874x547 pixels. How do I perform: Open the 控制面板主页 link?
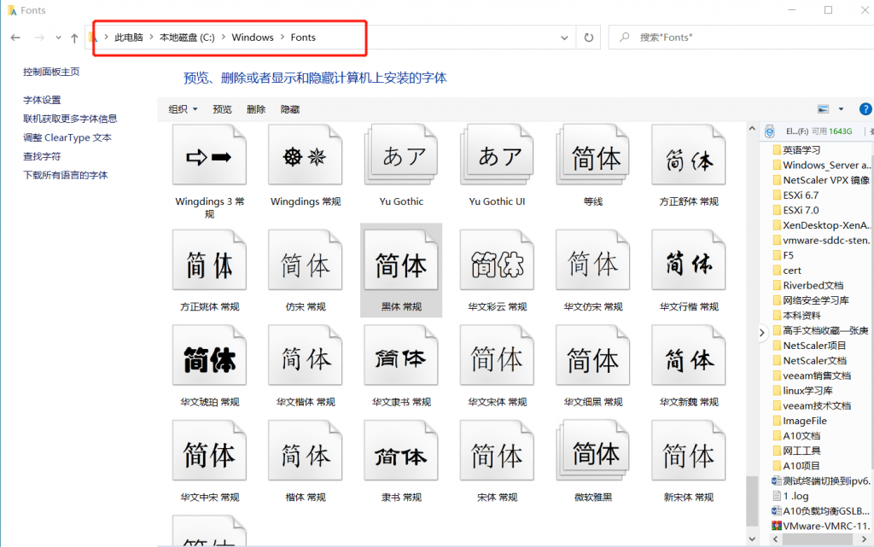point(51,72)
